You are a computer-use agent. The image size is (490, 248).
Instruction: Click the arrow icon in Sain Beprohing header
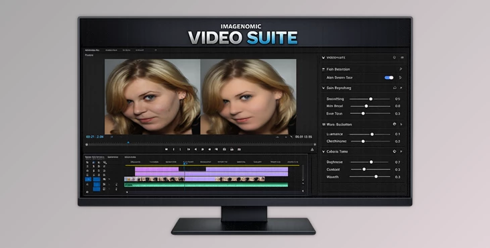click(401, 88)
